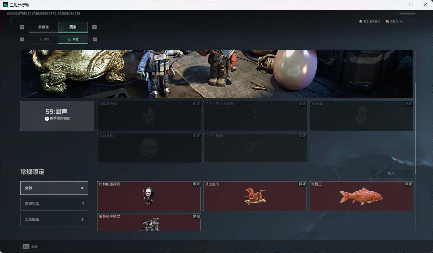433x253 pixels.
Task: Minimize the 三角洲行动 window
Action: coord(397,5)
